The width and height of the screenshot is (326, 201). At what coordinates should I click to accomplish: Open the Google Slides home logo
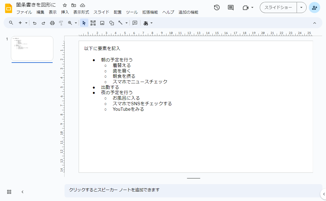tap(9, 8)
